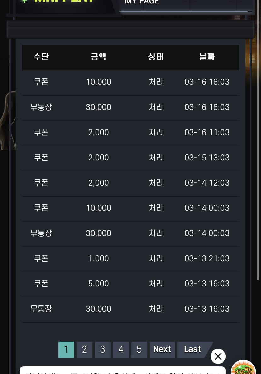This screenshot has width=261, height=374.
Task: Click the 수단 column header
Action: (x=41, y=57)
